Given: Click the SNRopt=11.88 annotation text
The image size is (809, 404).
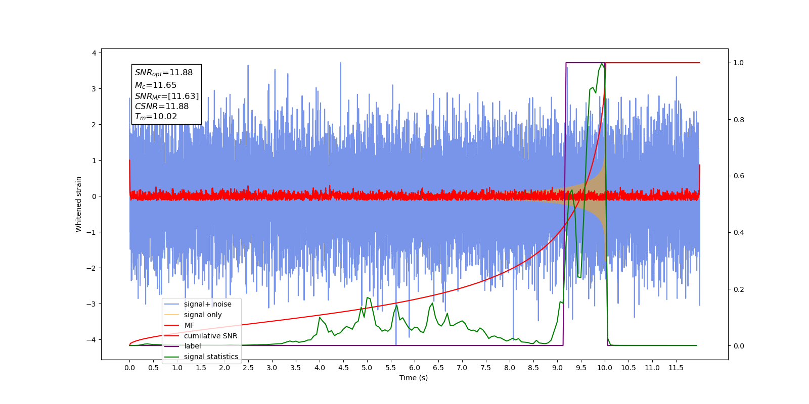Looking at the screenshot, I should coord(164,73).
